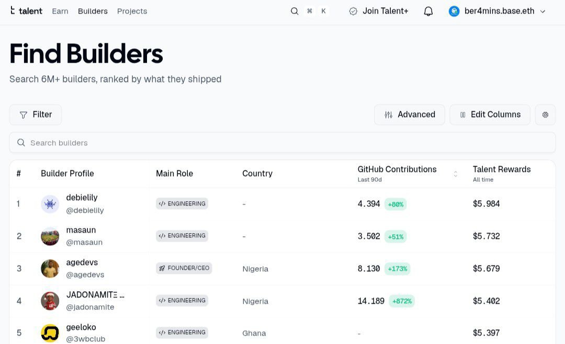Open masaun's builder profile name

point(81,230)
